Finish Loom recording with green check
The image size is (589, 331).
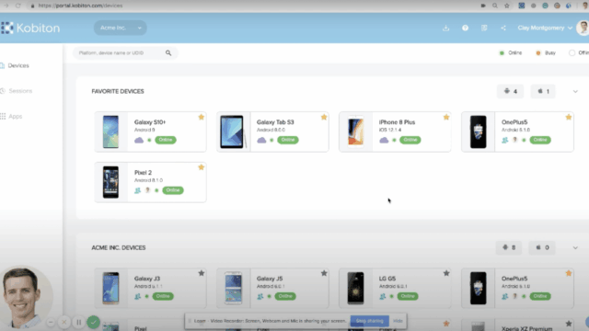[94, 322]
